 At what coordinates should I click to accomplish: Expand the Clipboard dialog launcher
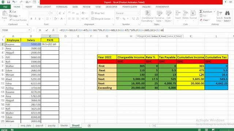pos(27,24)
